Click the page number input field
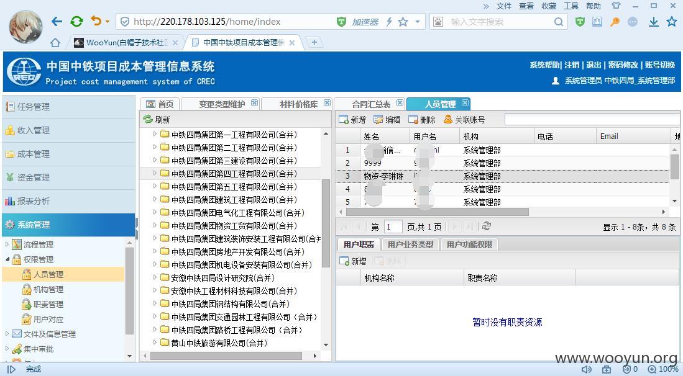683x376 pixels. (x=393, y=226)
